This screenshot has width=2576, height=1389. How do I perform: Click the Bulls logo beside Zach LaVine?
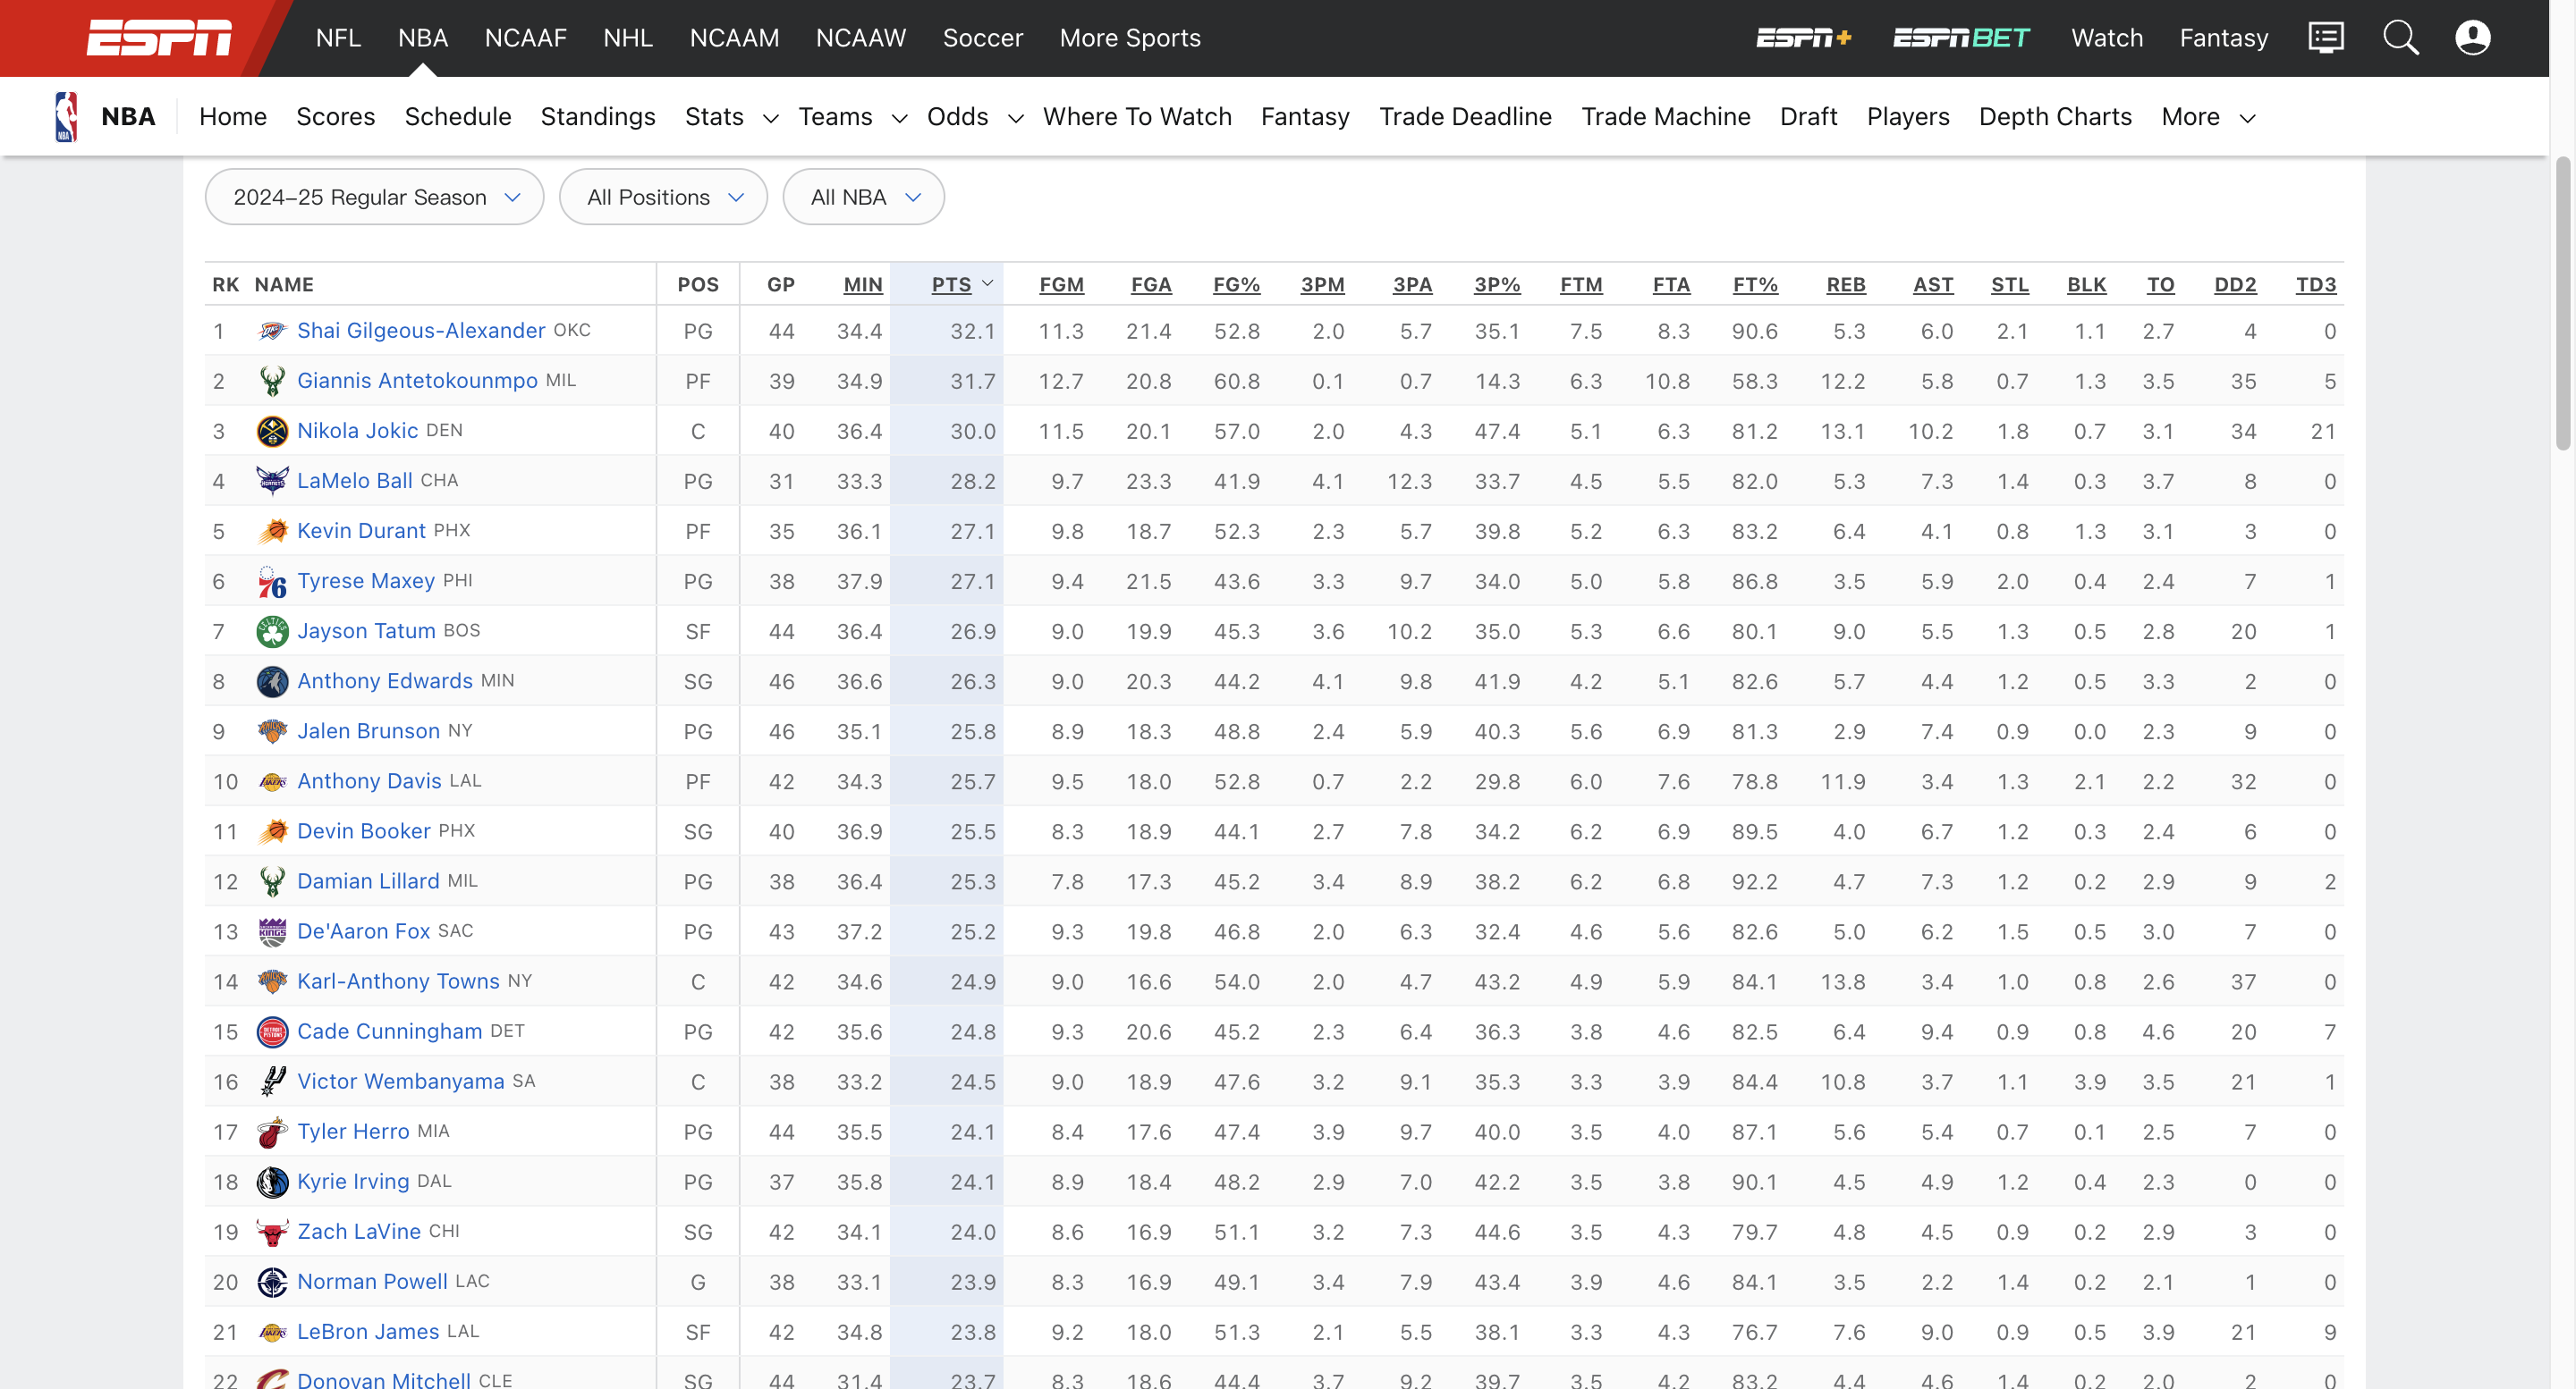pyautogui.click(x=272, y=1232)
